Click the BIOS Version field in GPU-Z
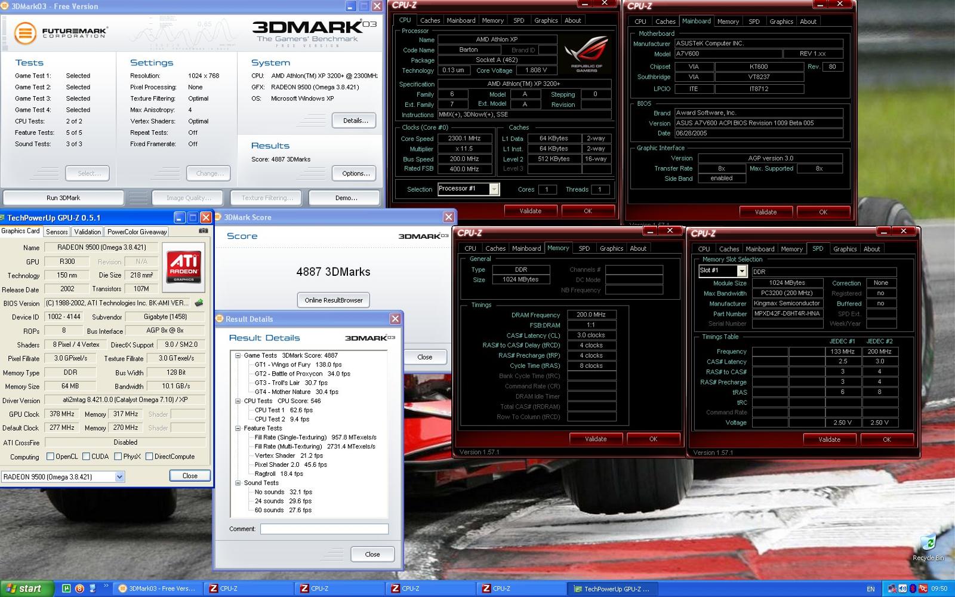 tap(118, 303)
